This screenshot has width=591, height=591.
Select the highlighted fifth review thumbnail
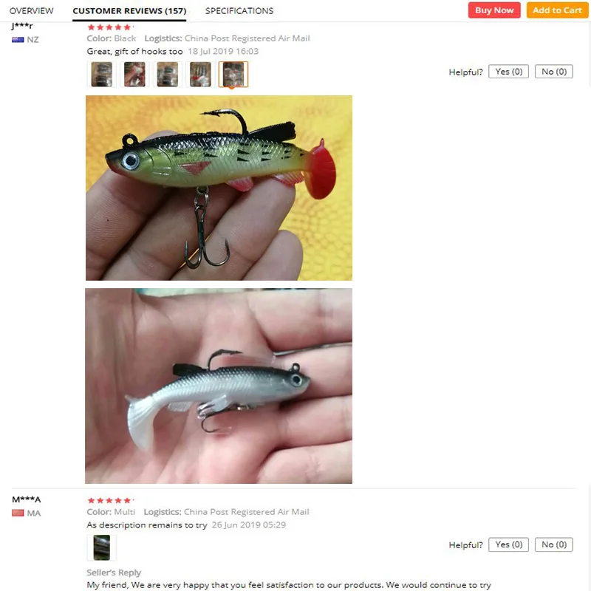233,75
